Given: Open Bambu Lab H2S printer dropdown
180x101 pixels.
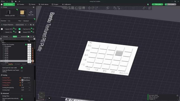Looking at the screenshot, I should click(9, 13).
